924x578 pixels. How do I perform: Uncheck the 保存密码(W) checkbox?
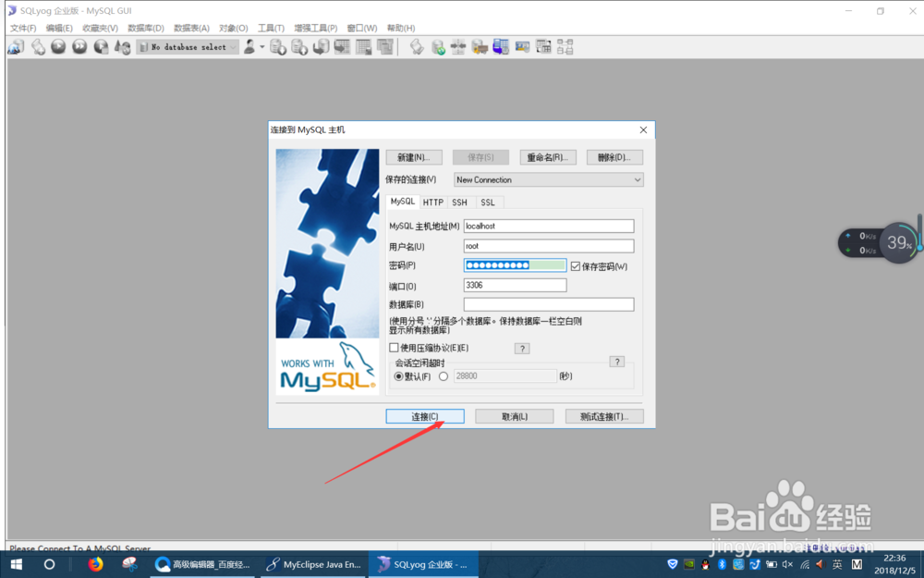point(577,265)
